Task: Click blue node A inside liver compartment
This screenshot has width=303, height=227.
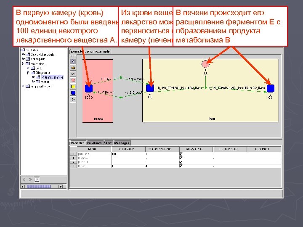Action: click(150, 88)
